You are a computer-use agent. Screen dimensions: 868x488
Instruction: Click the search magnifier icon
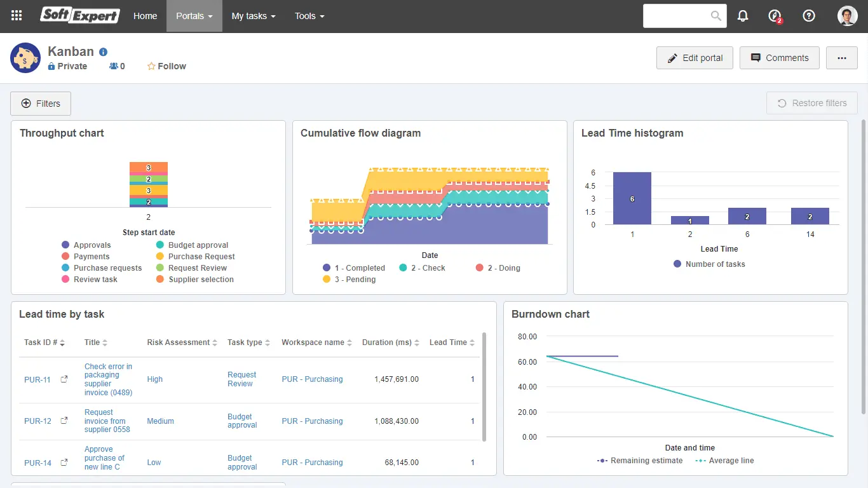[716, 16]
